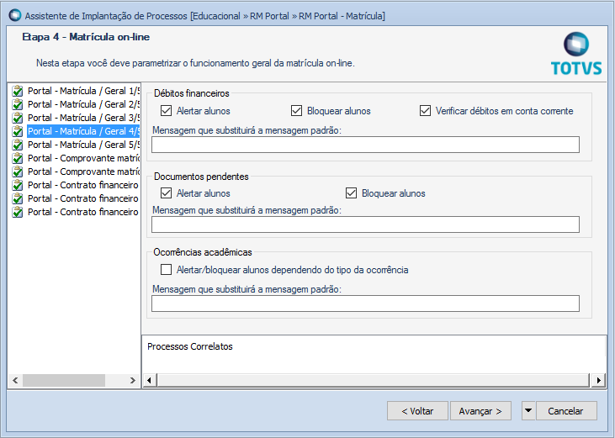
Task: Toggle Bloquear alunos under Débitos financeiros
Action: coord(296,111)
